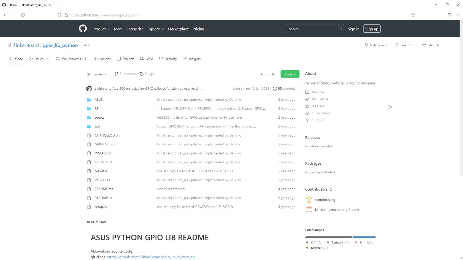
Task: Open a new browser tab
Action: tap(59, 5)
